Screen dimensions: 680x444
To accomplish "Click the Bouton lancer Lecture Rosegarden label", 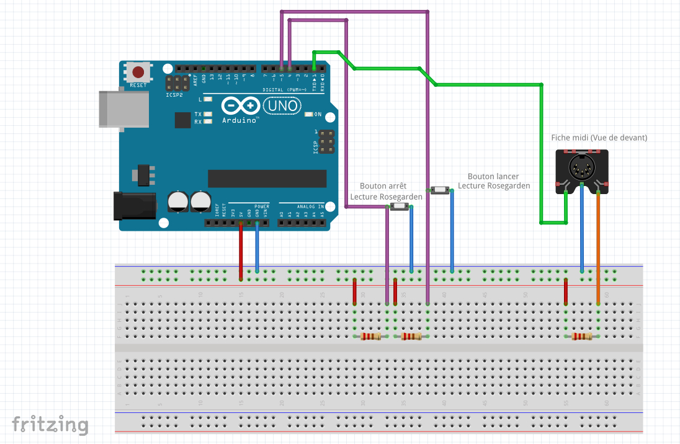I will click(494, 181).
